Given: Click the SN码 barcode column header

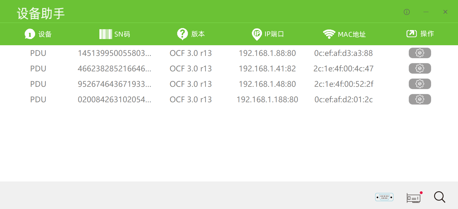Looking at the screenshot, I should (115, 34).
